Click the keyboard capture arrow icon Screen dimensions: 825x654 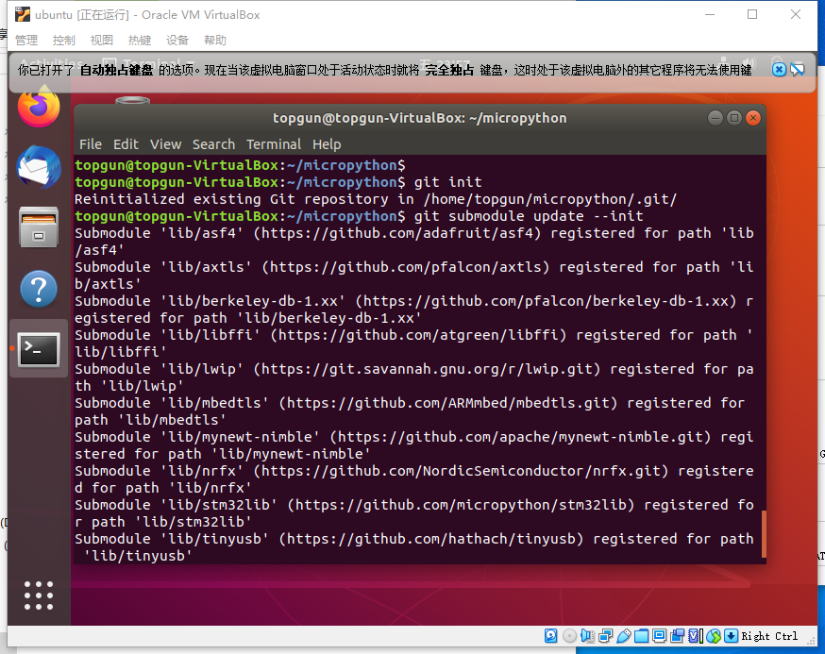(731, 636)
